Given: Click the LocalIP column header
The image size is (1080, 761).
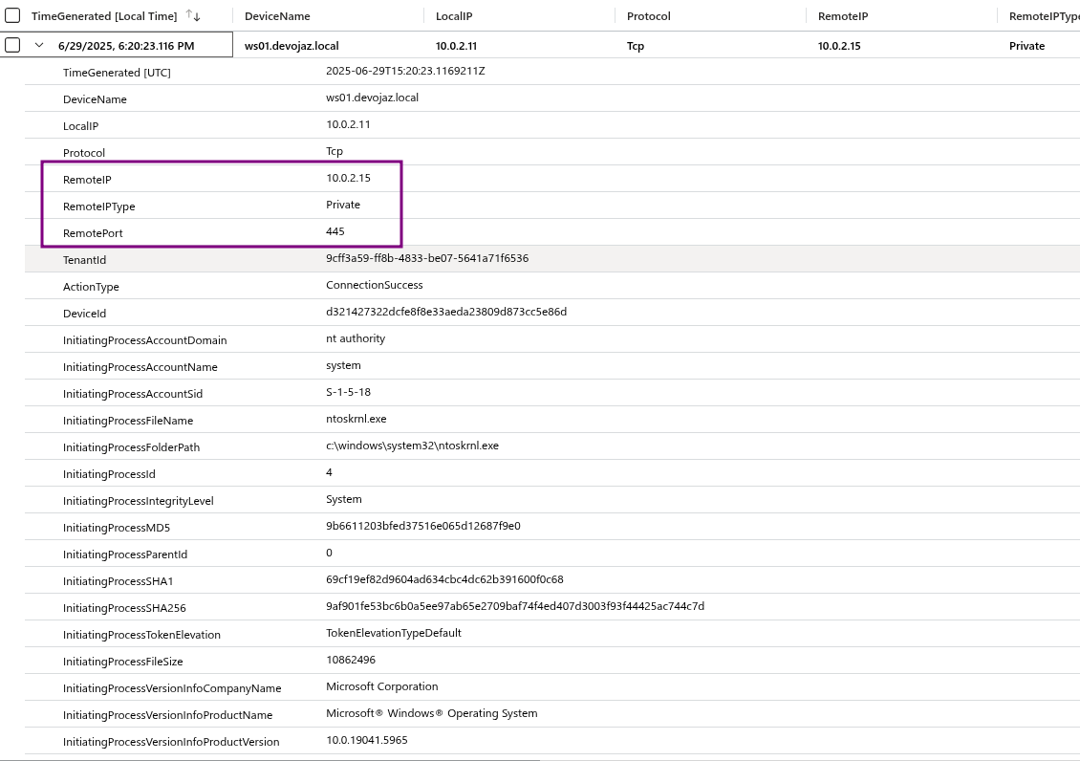Looking at the screenshot, I should click(454, 16).
